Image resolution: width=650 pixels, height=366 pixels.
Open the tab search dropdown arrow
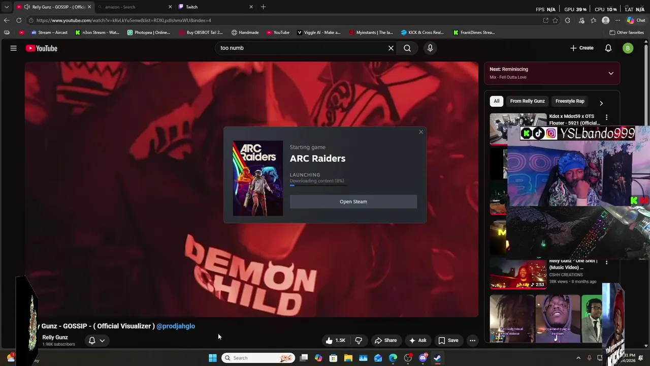(x=6, y=7)
